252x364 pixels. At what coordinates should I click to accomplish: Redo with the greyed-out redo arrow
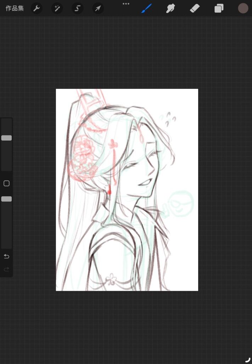[x=6, y=269]
